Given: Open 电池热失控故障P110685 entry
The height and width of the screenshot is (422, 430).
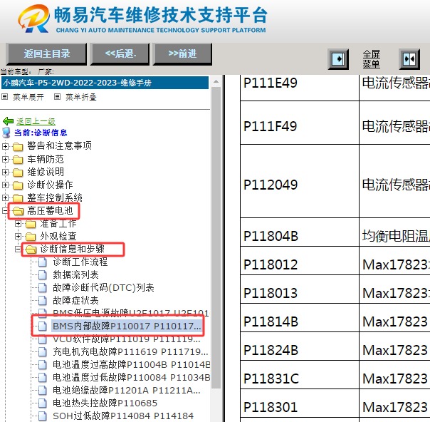Looking at the screenshot, I should (105, 403).
